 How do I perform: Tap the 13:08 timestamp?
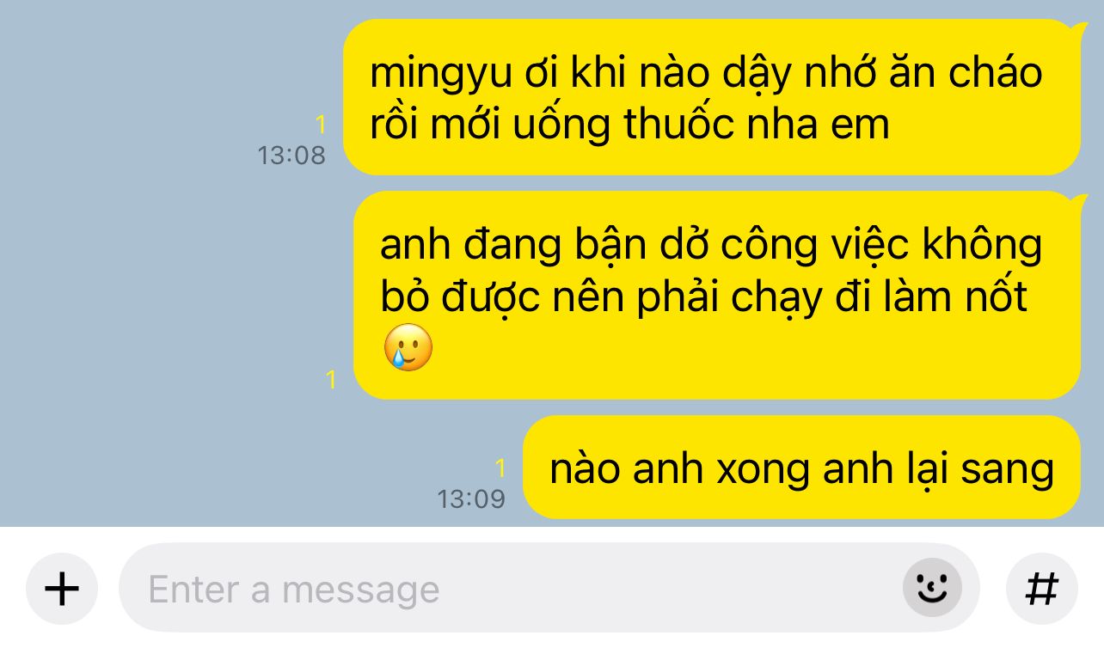[291, 156]
